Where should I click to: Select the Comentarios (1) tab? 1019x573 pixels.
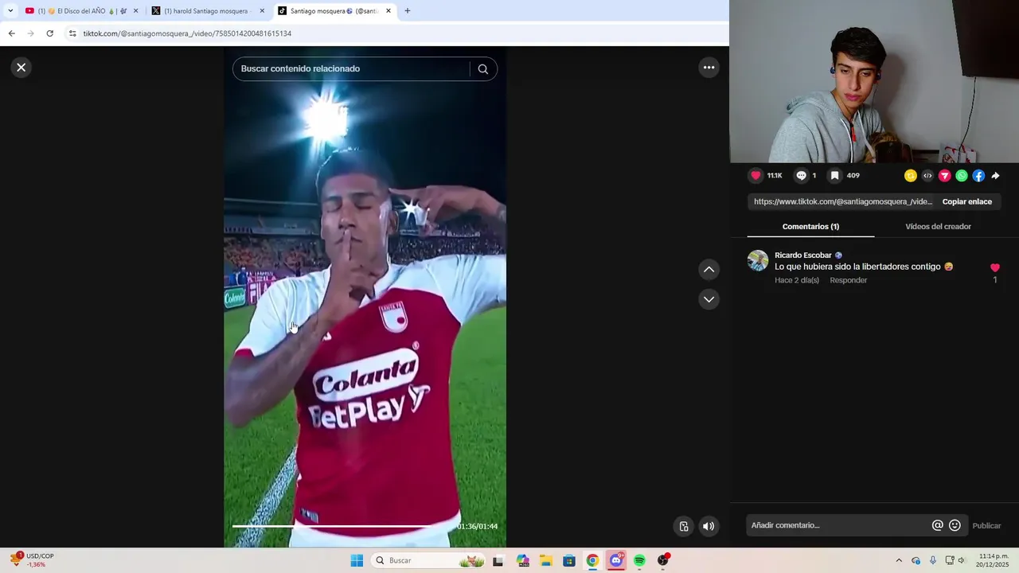[810, 227]
